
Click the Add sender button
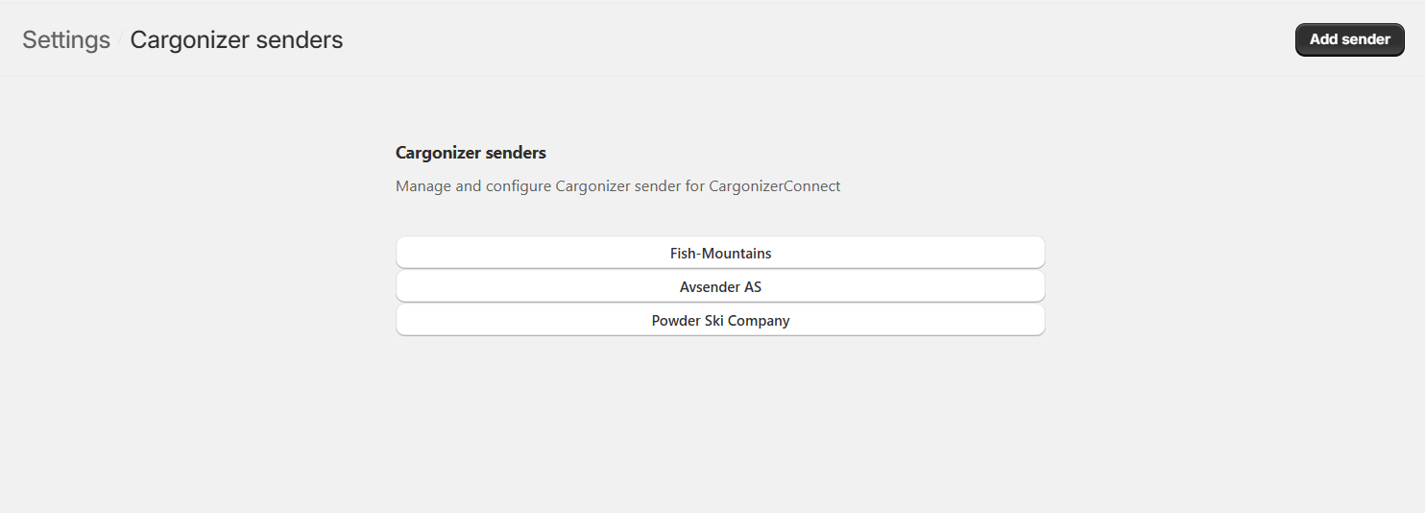1349,39
